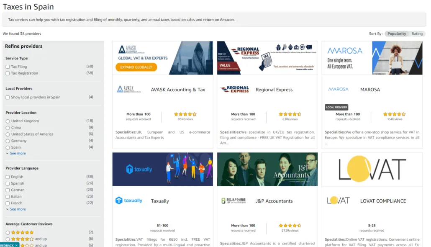Image resolution: width=431 pixels, height=247 pixels.
Task: Open J&P Accountants provider page
Action: (274, 201)
